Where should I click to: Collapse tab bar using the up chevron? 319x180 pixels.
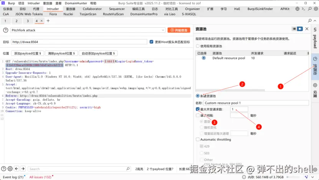point(315,21)
